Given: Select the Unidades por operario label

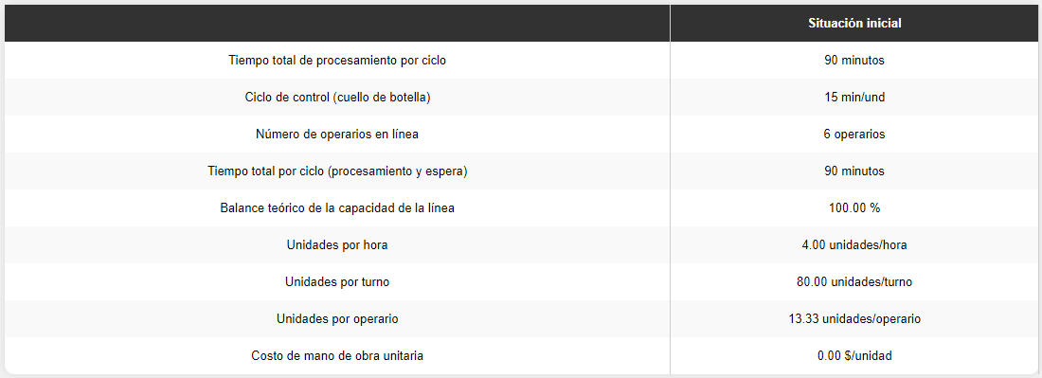Looking at the screenshot, I should [337, 319].
